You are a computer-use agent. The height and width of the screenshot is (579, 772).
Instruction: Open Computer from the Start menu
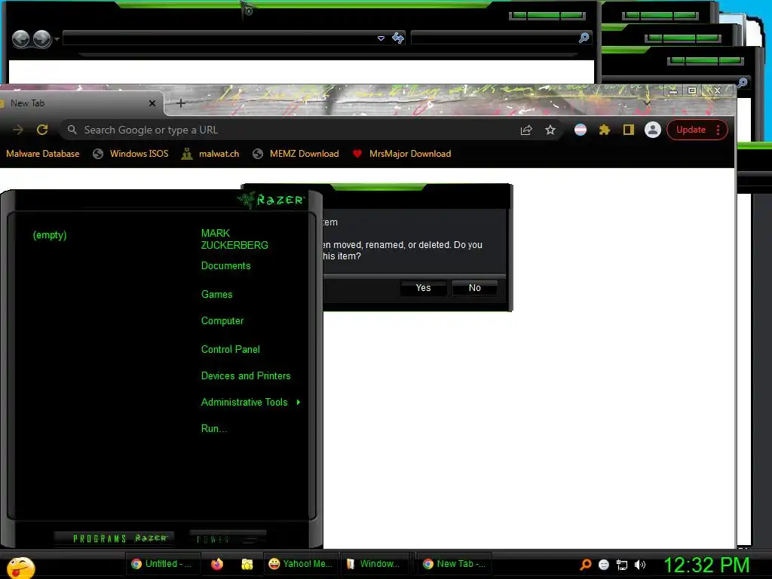(222, 321)
